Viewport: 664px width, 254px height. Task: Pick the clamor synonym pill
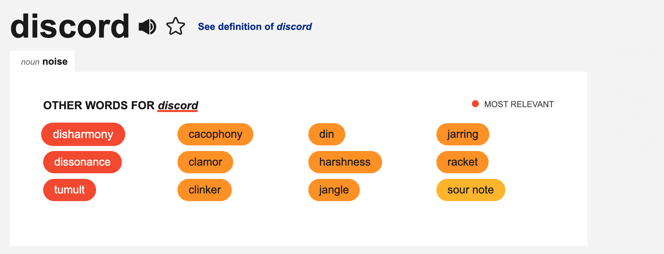tap(205, 162)
